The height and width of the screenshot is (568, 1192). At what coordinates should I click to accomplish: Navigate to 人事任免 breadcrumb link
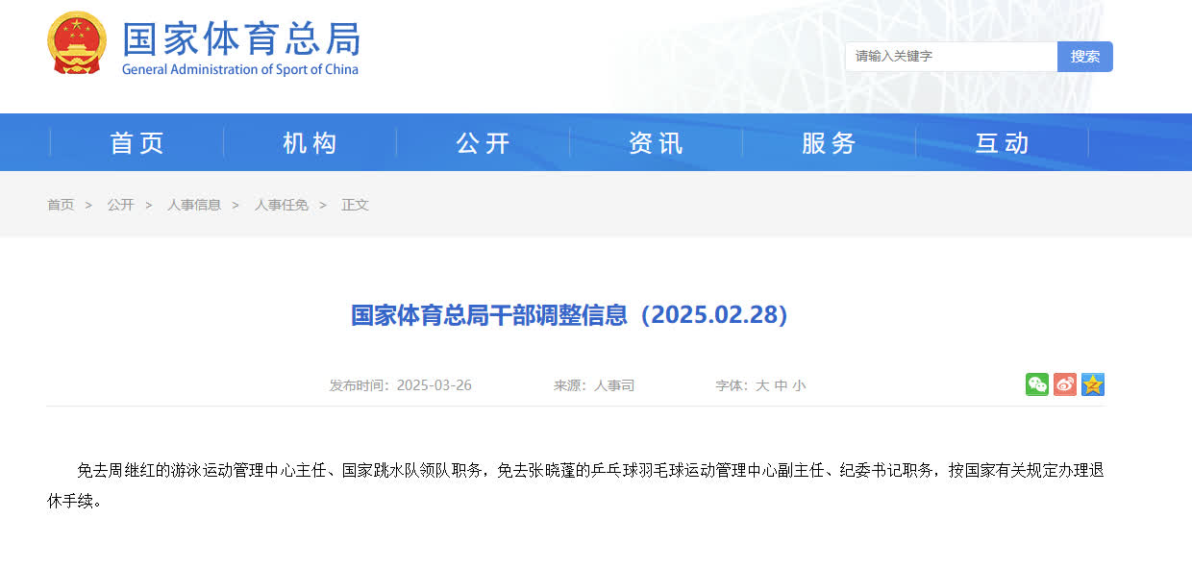click(281, 205)
